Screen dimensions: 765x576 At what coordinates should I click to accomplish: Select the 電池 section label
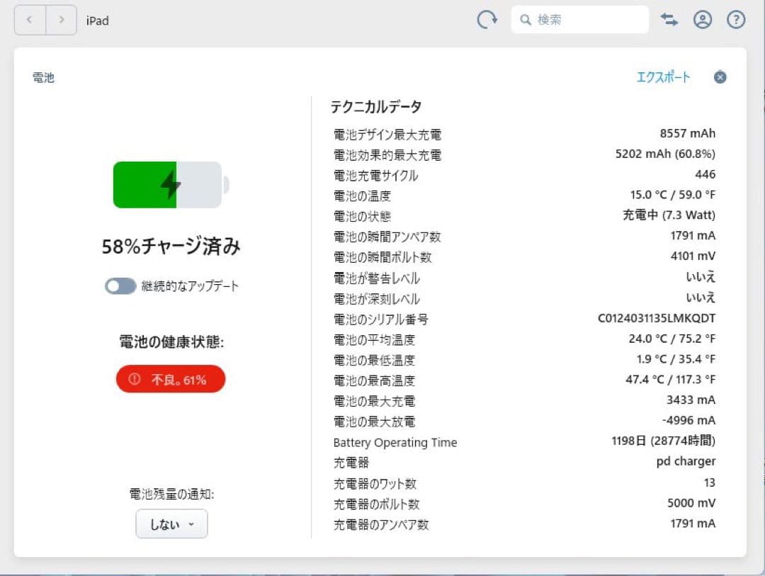[x=43, y=77]
